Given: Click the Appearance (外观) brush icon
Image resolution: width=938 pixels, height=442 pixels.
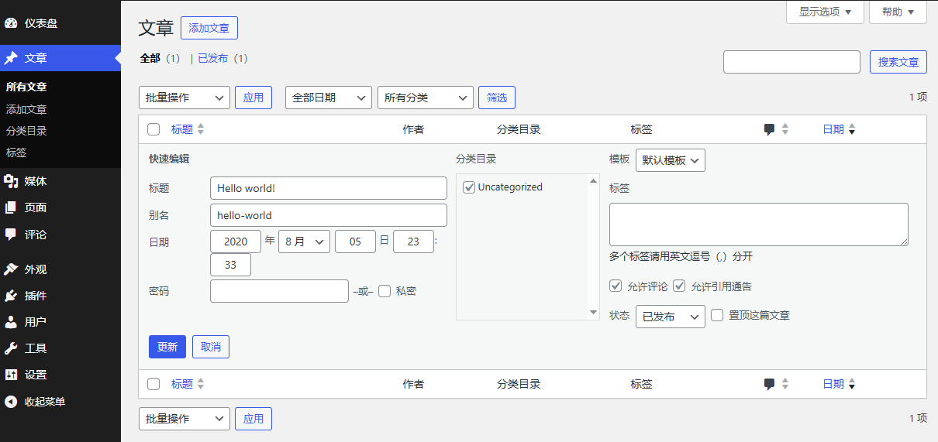Looking at the screenshot, I should click(x=11, y=269).
